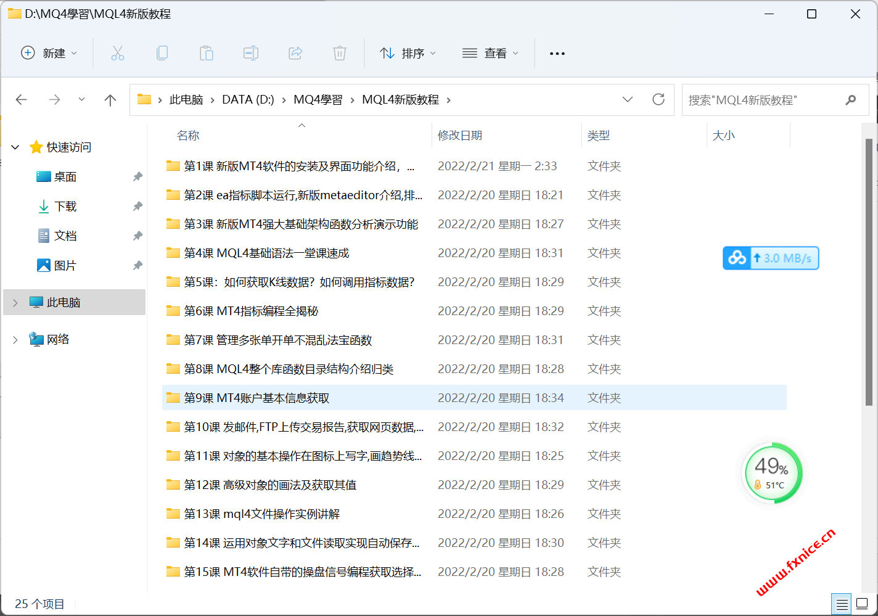Open the 新建 dropdown menu
Viewport: 878px width, 616px height.
(x=49, y=54)
